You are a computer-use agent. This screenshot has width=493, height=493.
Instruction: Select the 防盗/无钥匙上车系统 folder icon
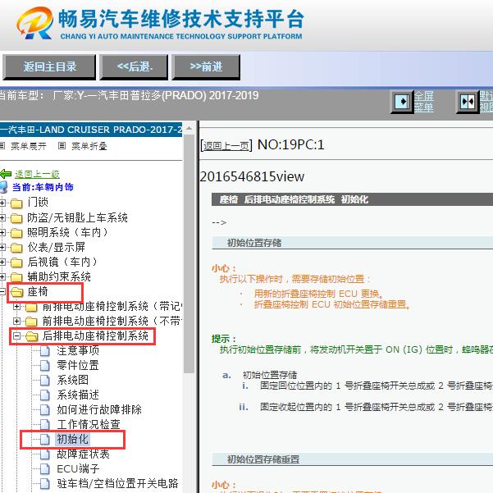16,218
